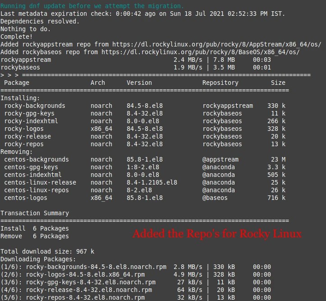Select centos-logos package name
Screen dimensions: 326x301
26,198
